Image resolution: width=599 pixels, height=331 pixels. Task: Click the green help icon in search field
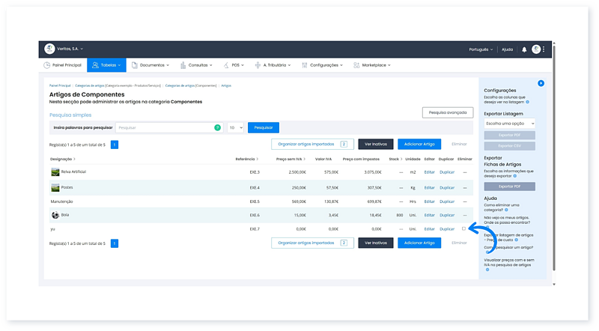pos(217,128)
